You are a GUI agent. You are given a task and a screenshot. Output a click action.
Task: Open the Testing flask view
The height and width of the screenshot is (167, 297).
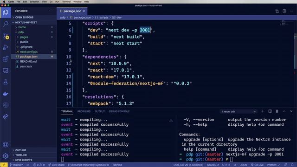point(6,82)
